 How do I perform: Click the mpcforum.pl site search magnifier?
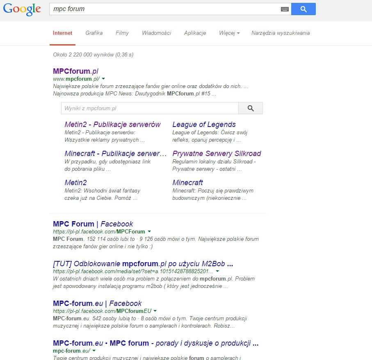coord(251,108)
